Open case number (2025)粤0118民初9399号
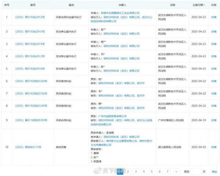The height and width of the screenshot is (176, 220). (30, 120)
